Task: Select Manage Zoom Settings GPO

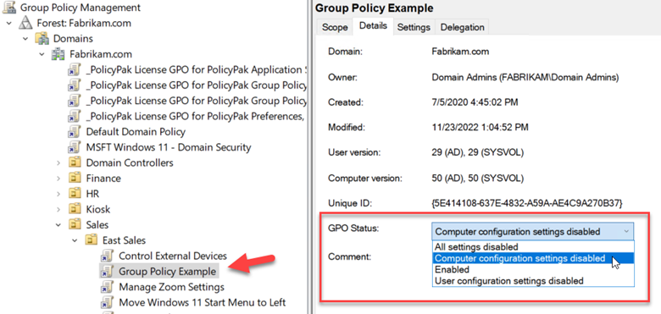Action: [171, 287]
